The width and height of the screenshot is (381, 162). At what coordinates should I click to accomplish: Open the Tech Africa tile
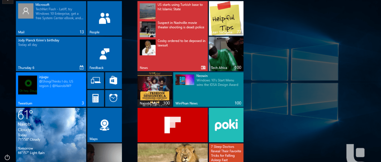[226, 54]
